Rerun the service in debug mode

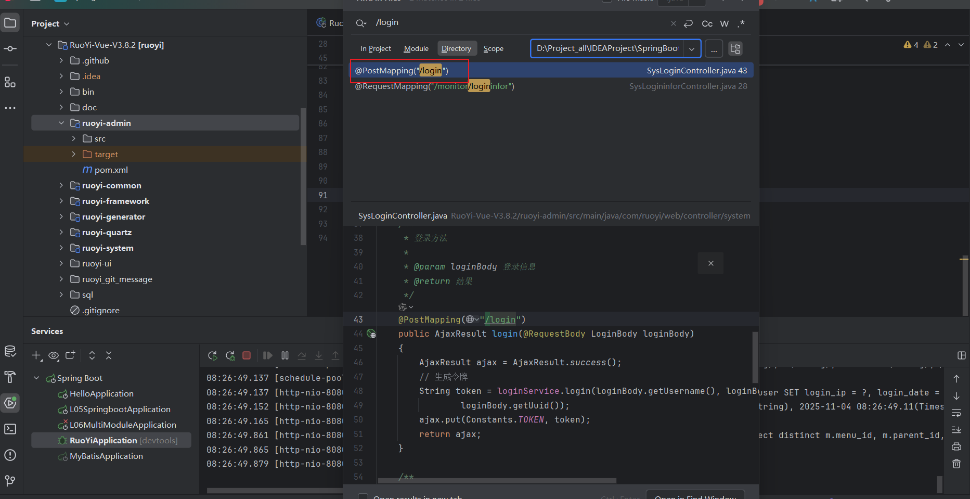[x=230, y=355]
